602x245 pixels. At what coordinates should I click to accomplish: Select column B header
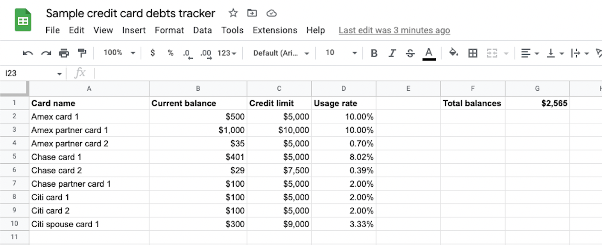click(x=198, y=88)
